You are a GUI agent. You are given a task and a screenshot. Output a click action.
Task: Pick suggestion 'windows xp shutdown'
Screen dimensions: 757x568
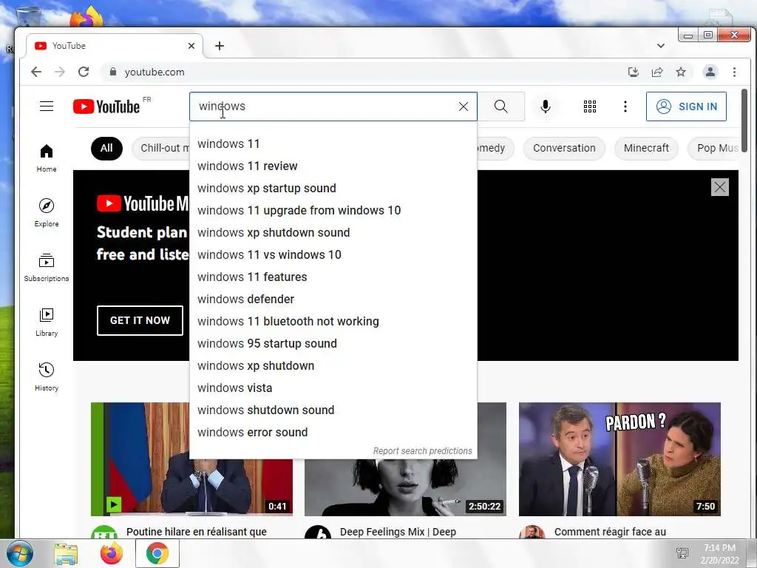(x=333, y=366)
